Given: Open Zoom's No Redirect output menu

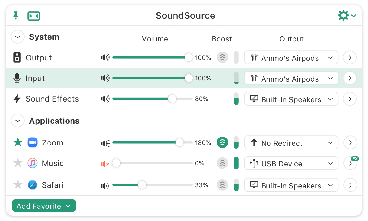Looking at the screenshot, I should click(x=291, y=143).
